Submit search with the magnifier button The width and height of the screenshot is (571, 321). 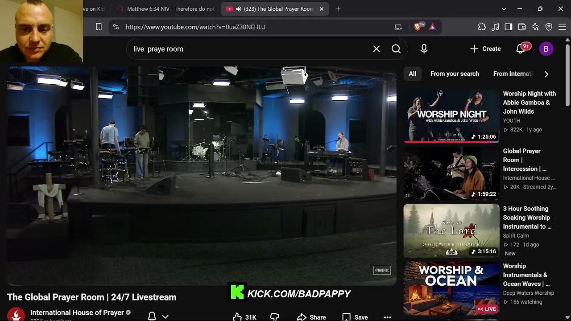tap(396, 49)
